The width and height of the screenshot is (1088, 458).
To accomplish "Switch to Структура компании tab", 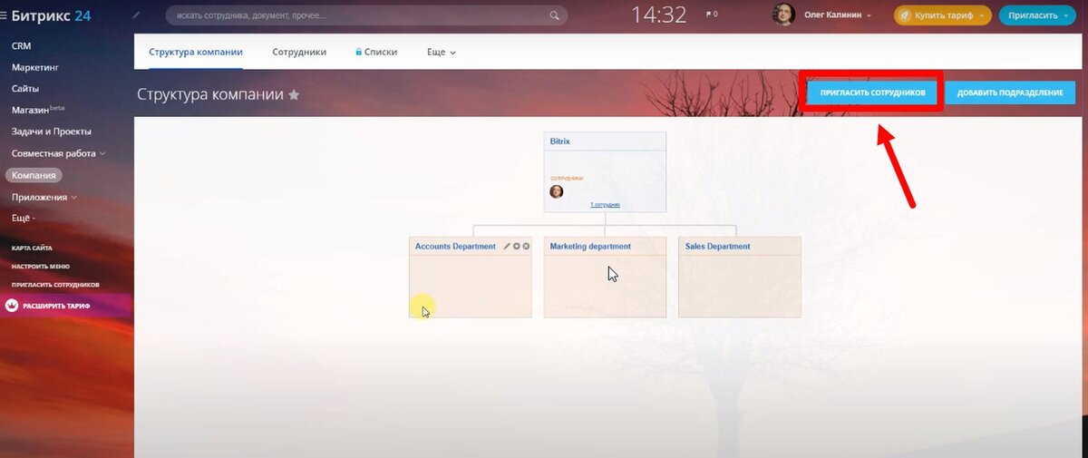I will (x=196, y=52).
